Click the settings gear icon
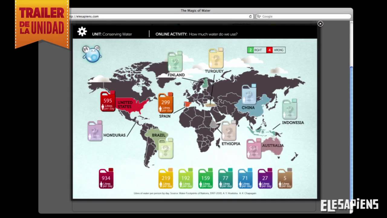The width and height of the screenshot is (387, 218). coord(82,32)
